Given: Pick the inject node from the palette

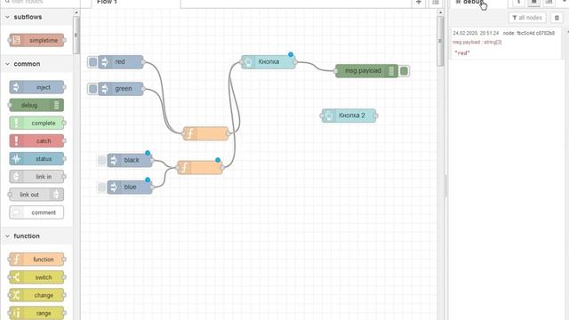Looking at the screenshot, I should tap(36, 87).
